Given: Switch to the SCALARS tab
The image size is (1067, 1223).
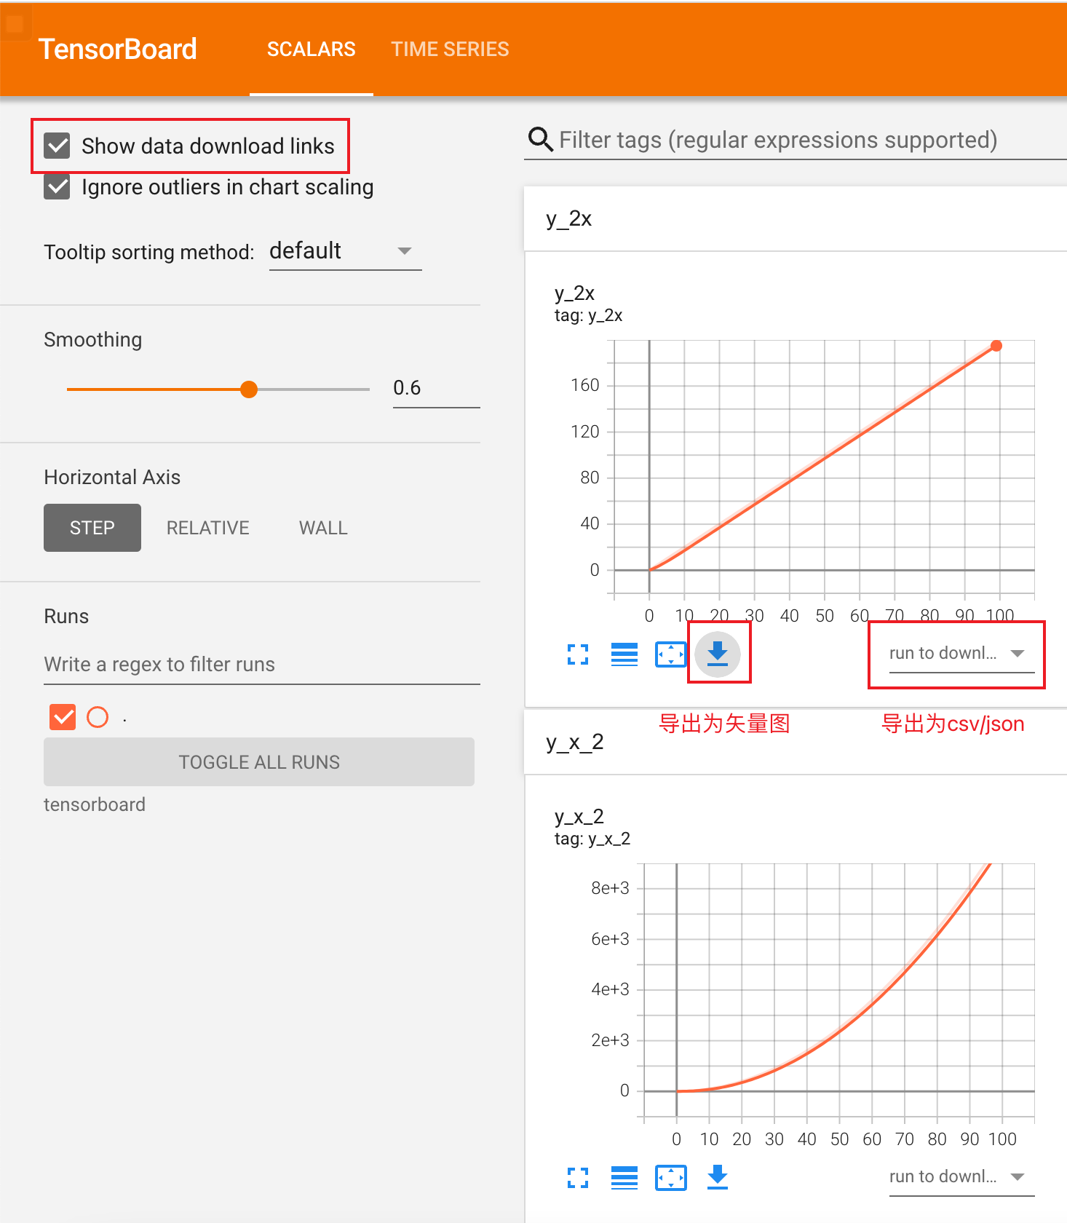Looking at the screenshot, I should (x=312, y=50).
